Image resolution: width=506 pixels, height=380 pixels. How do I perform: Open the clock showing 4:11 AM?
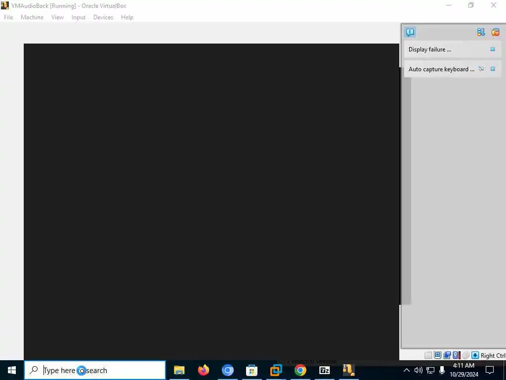(464, 370)
